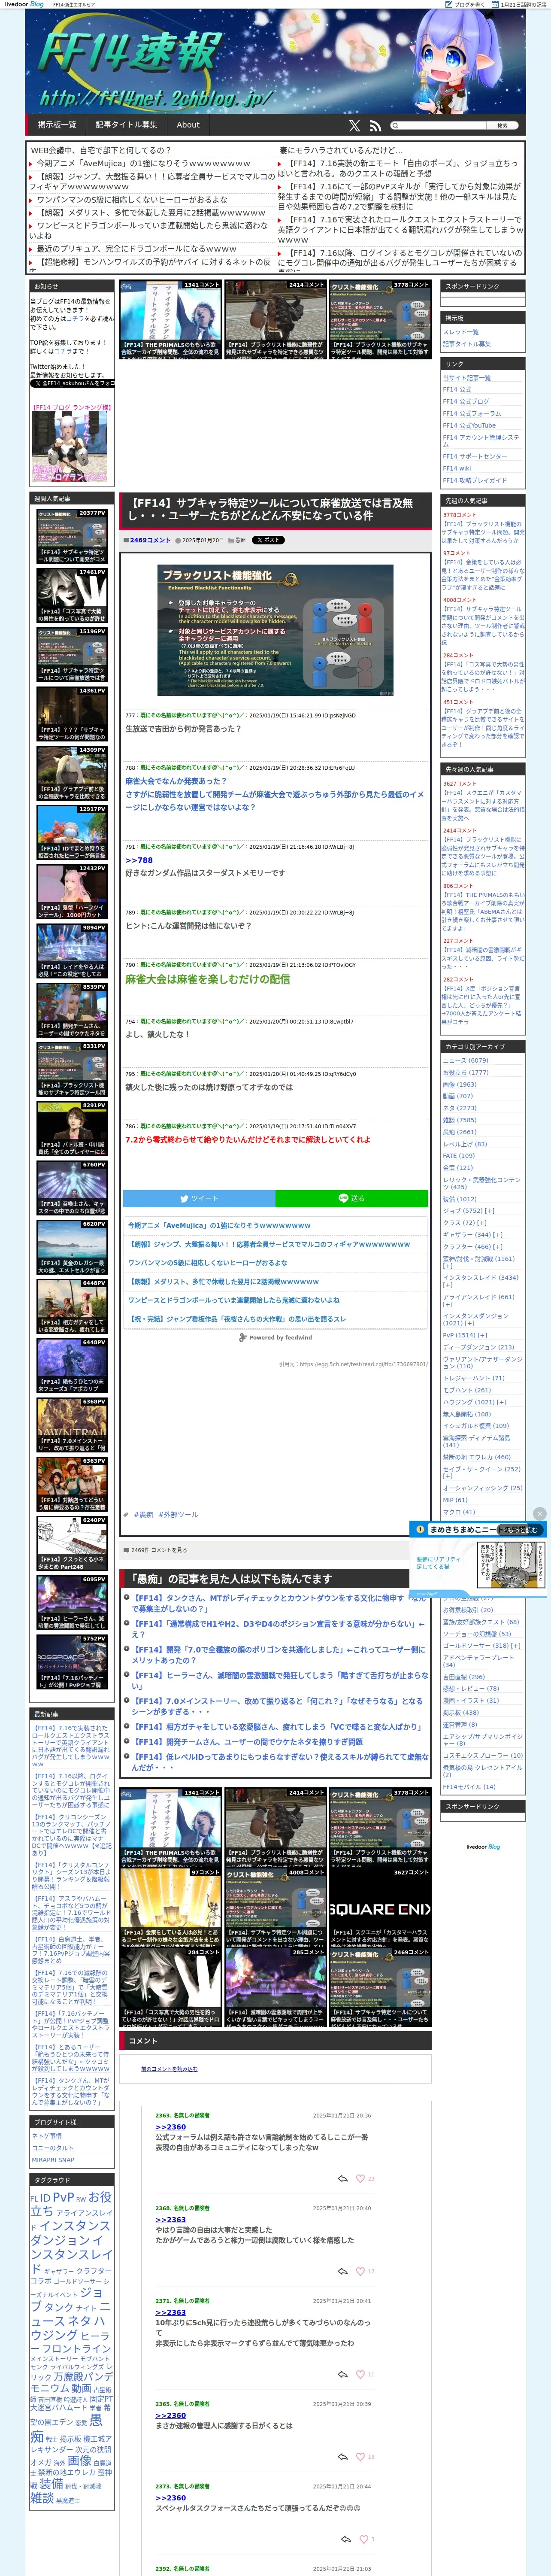Open スレッド一覧 link under 掲示板
The width and height of the screenshot is (551, 2576).
pyautogui.click(x=461, y=332)
